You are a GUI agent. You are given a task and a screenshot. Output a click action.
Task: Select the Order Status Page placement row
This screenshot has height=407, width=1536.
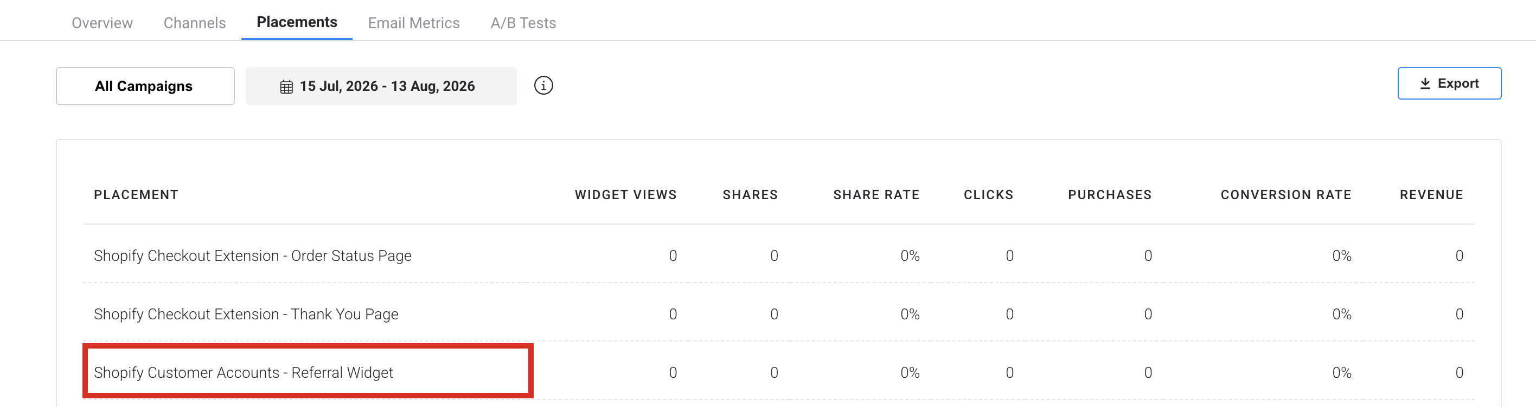coord(779,255)
